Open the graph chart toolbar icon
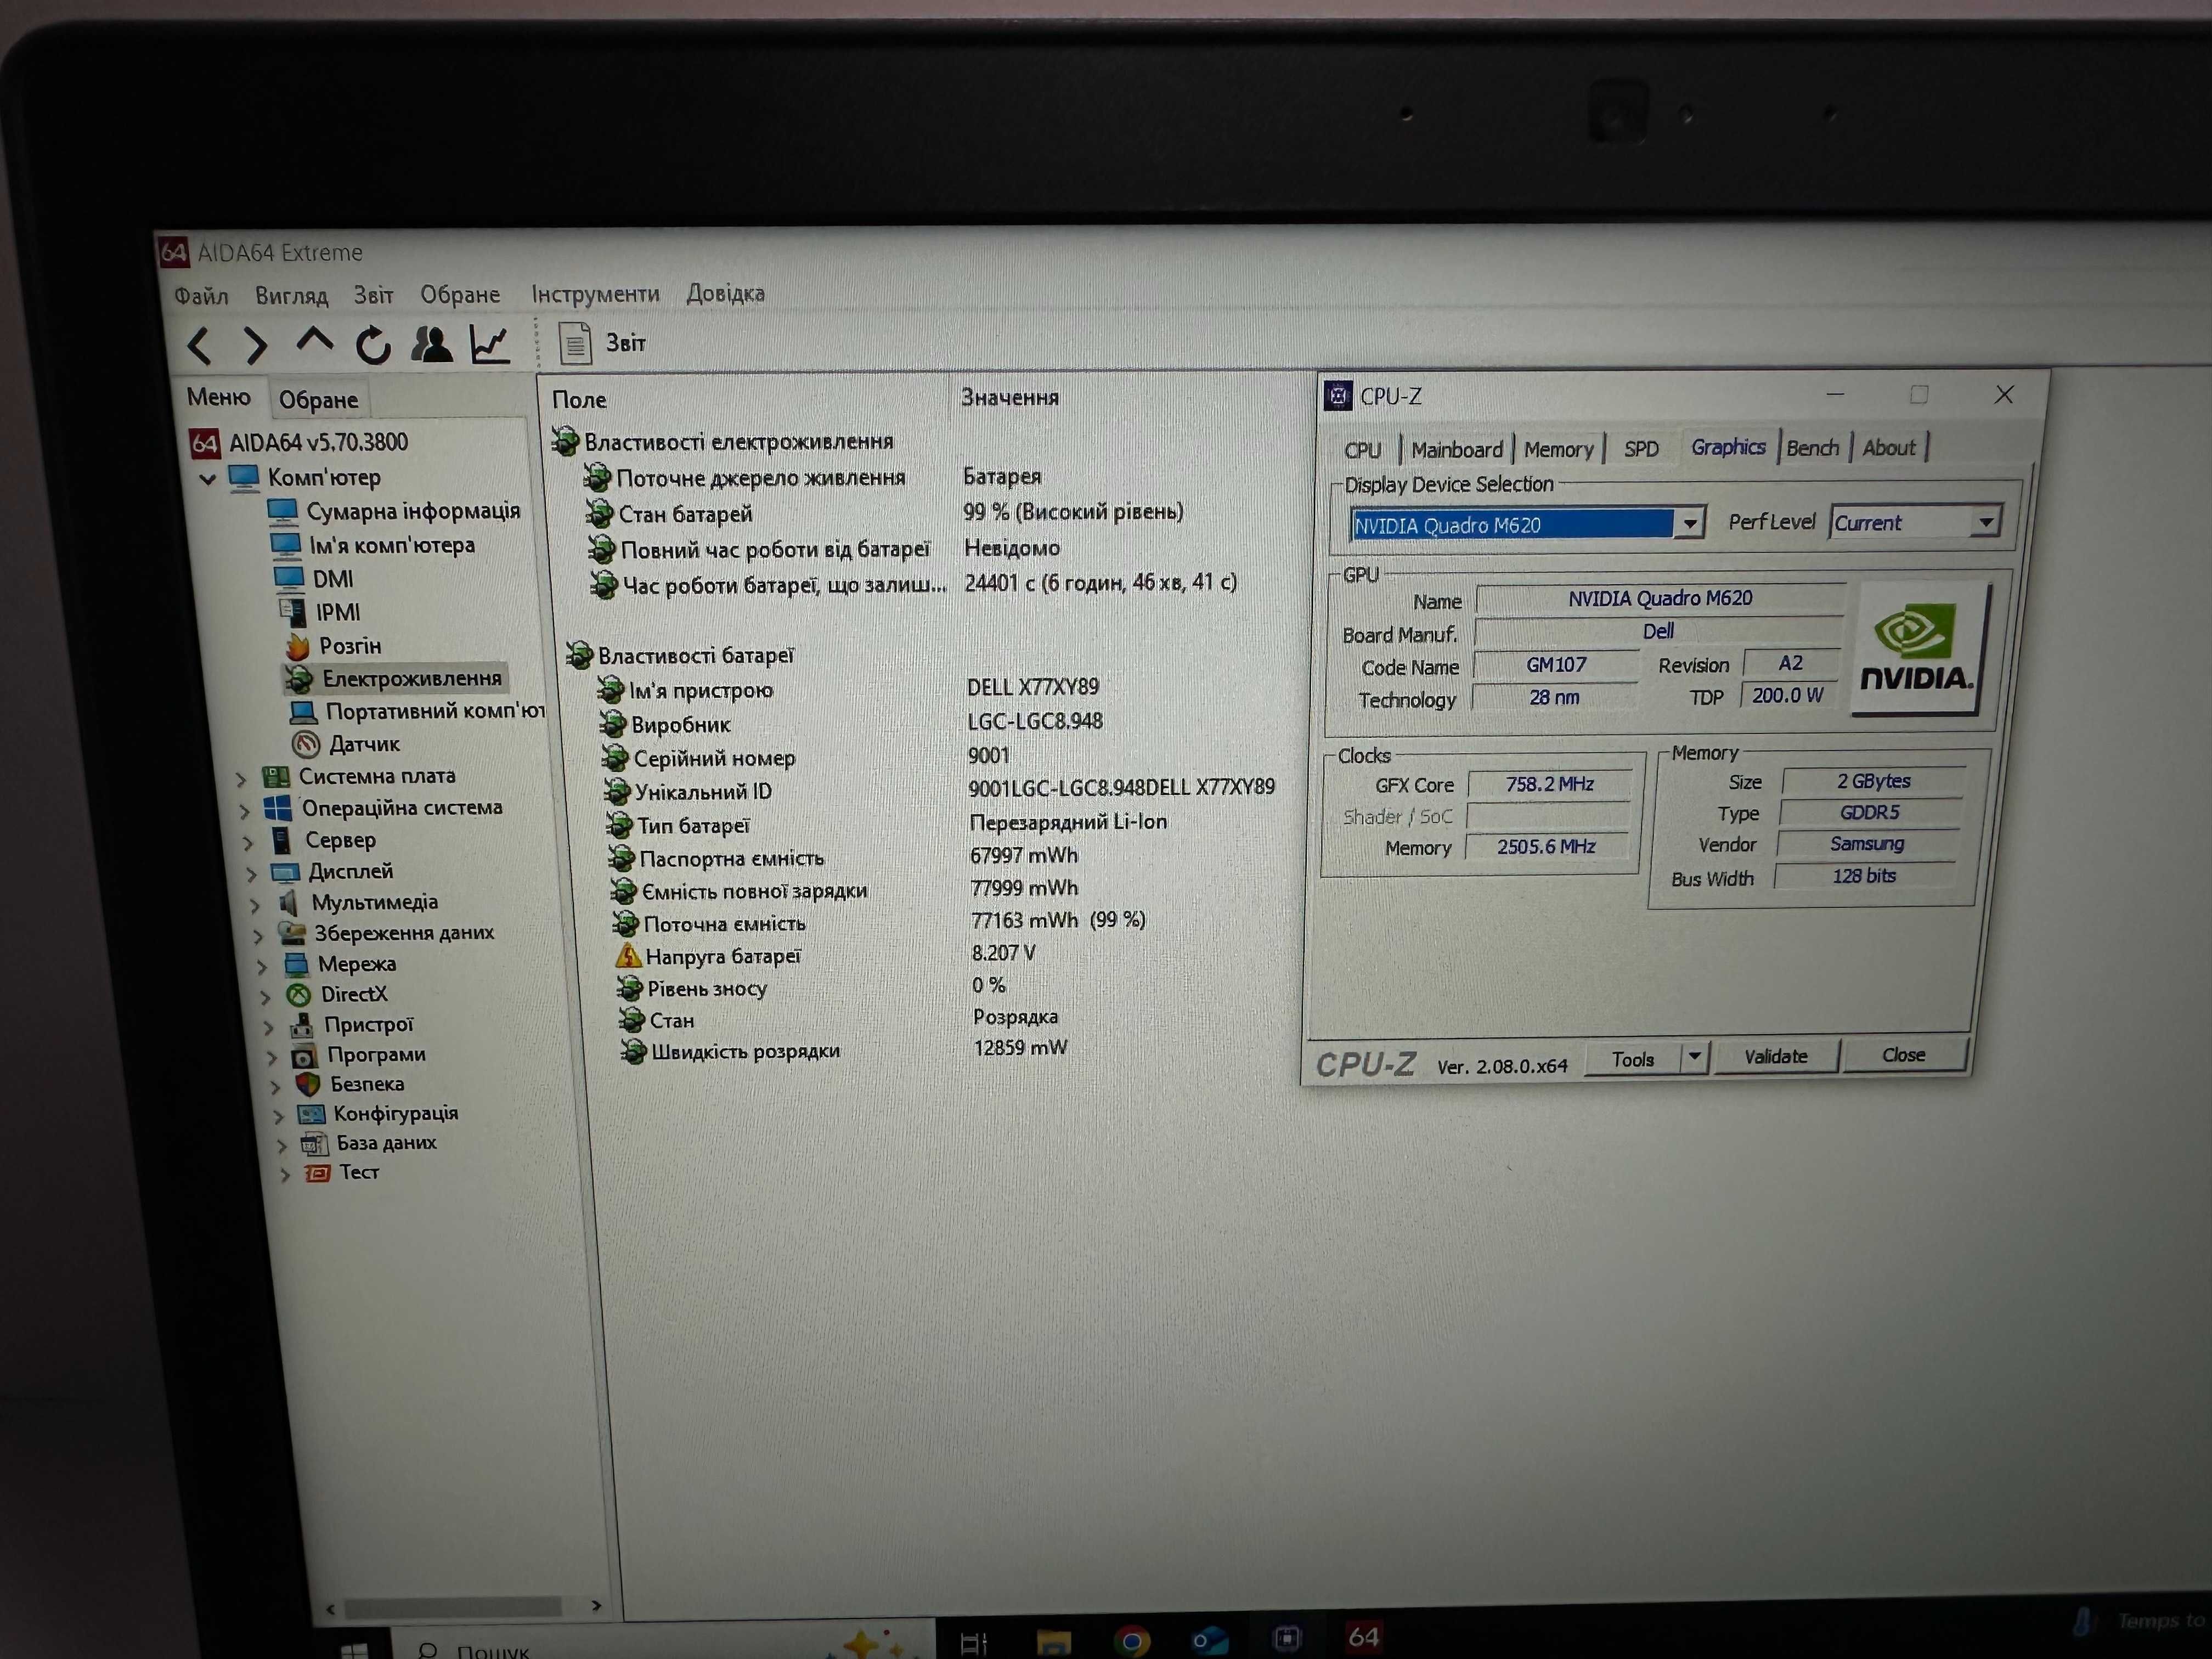Screen dimensions: 2212x1659 pos(491,345)
